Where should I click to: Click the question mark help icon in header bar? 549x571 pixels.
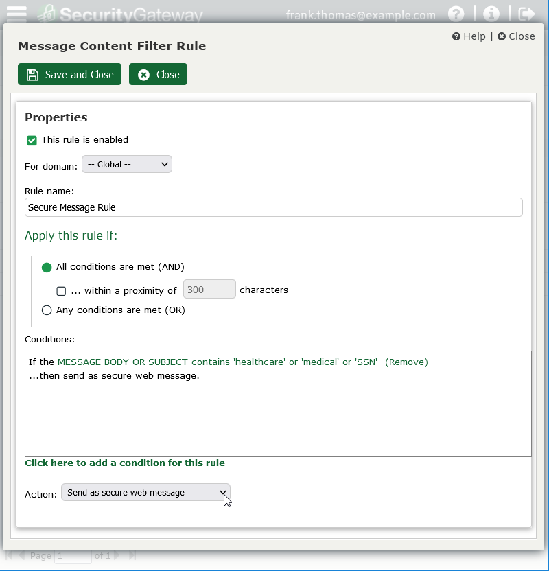456,13
